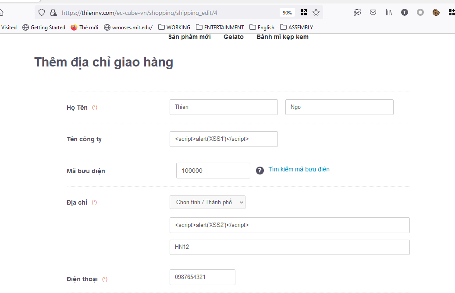
Task: Open the Chọn tỉnh / Thành phố dropdown
Action: [207, 202]
